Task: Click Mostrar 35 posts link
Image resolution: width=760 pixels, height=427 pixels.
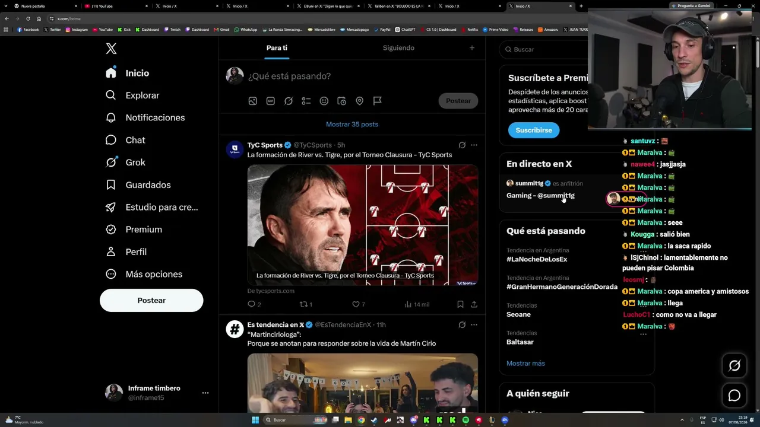Action: click(352, 125)
